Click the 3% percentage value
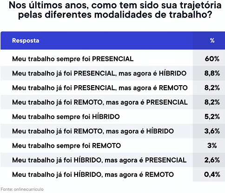 click(212, 145)
